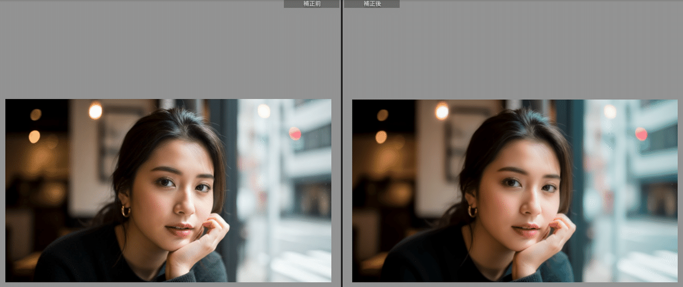Click the gold earring in the before photo

click(x=125, y=211)
